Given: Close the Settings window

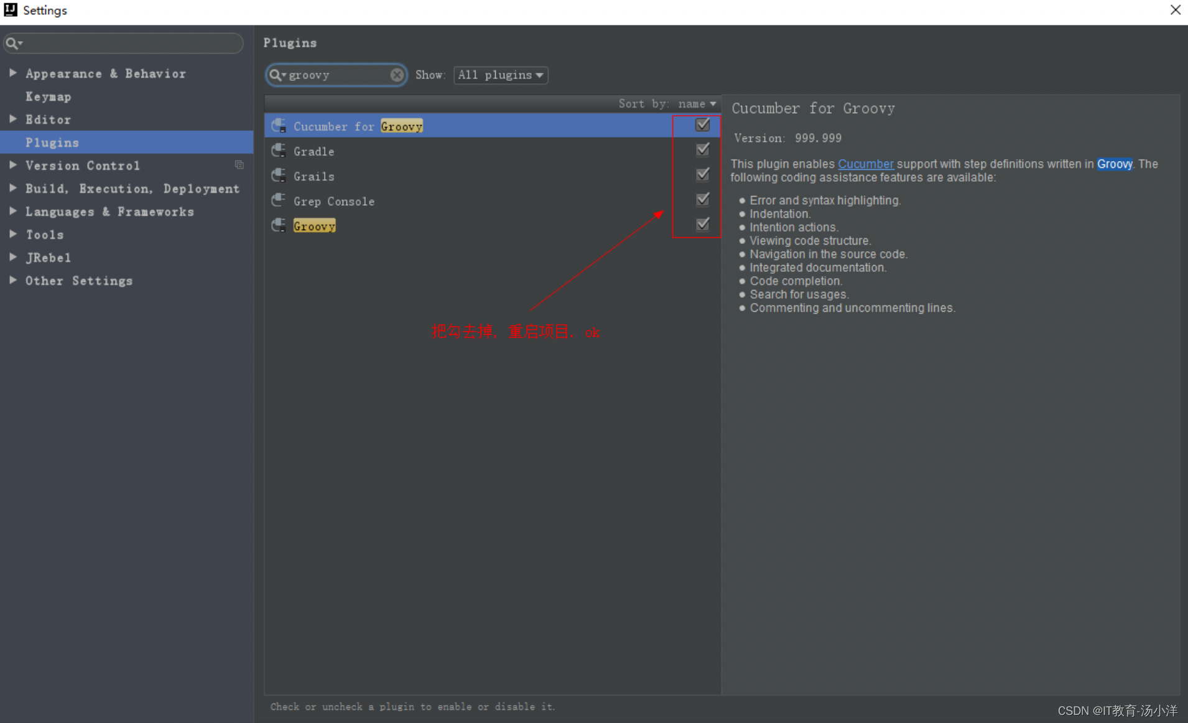Looking at the screenshot, I should point(1175,10).
